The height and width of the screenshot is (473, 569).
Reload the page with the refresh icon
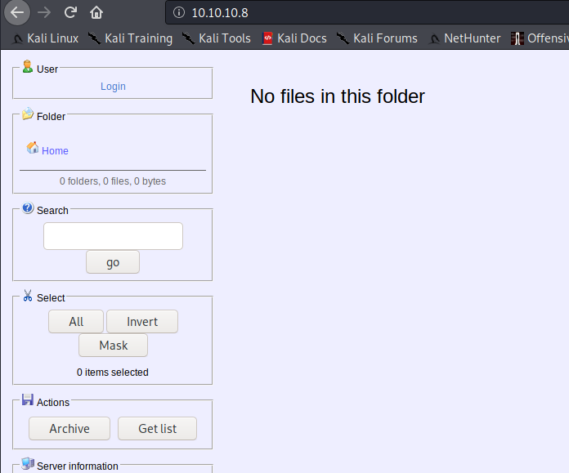pyautogui.click(x=70, y=13)
